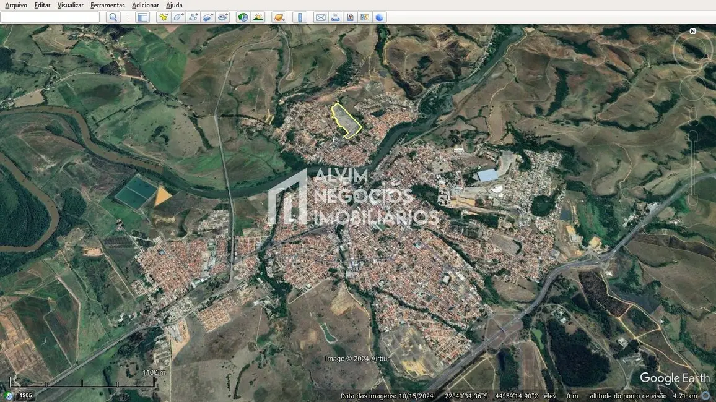Open the Ajuda menu
The height and width of the screenshot is (402, 716).
tap(174, 5)
